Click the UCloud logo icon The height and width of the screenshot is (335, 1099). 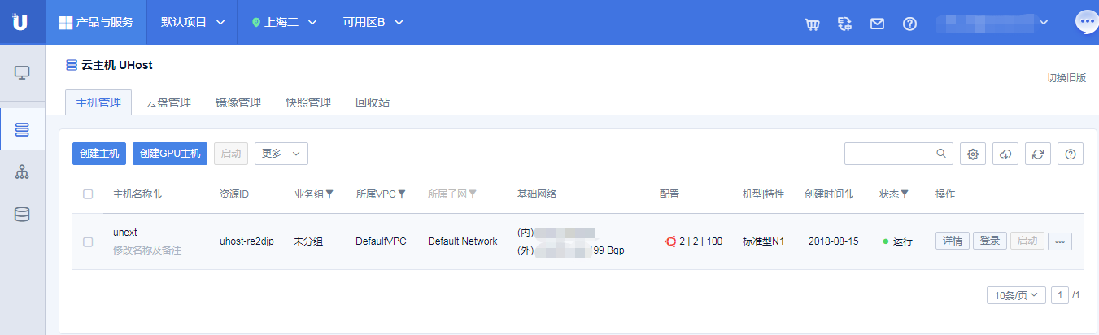click(20, 22)
